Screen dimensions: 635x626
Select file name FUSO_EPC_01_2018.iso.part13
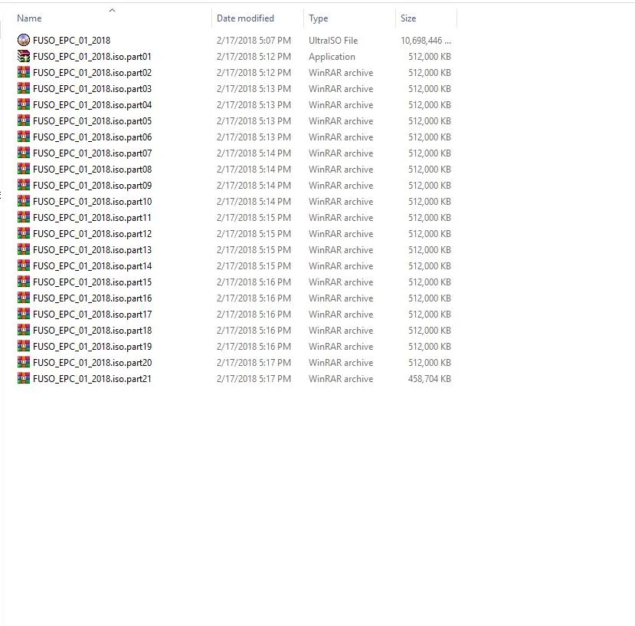coord(93,250)
